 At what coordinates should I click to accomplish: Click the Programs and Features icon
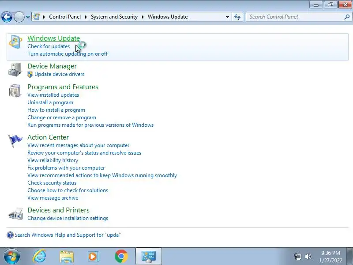(15, 91)
